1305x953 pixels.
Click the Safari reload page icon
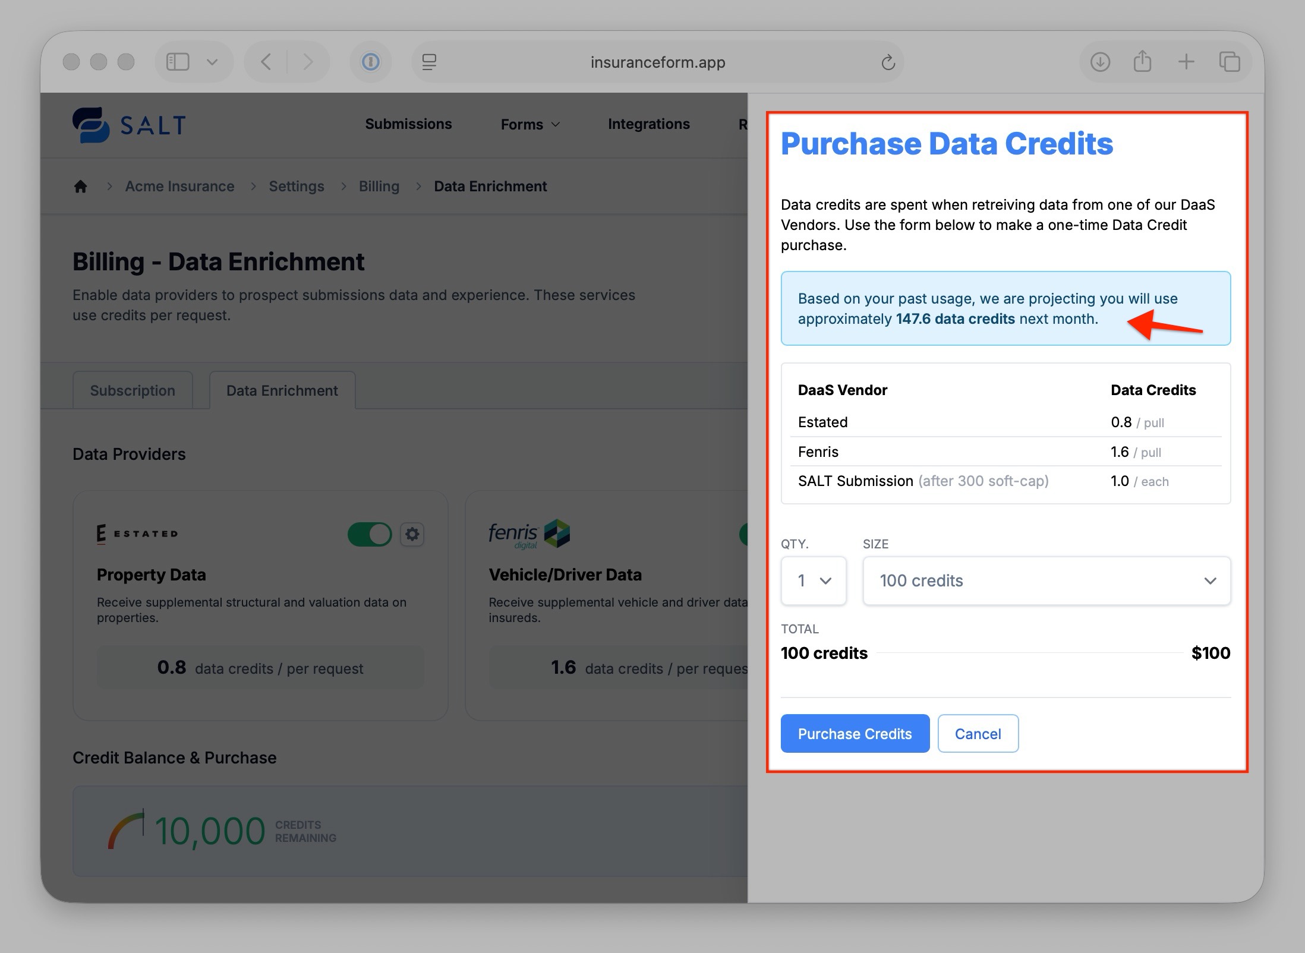pyautogui.click(x=888, y=62)
